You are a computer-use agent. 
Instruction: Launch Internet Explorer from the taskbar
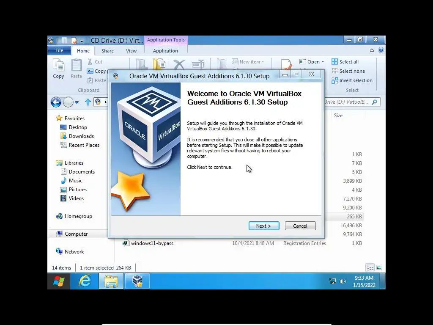85,281
